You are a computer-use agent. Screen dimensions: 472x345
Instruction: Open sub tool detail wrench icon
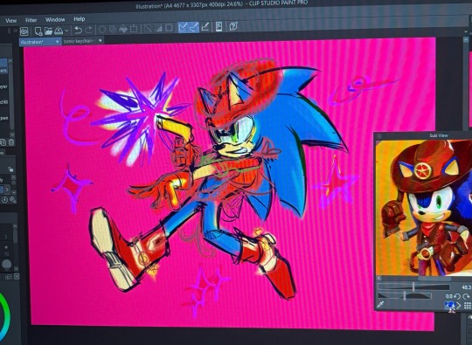[12, 199]
